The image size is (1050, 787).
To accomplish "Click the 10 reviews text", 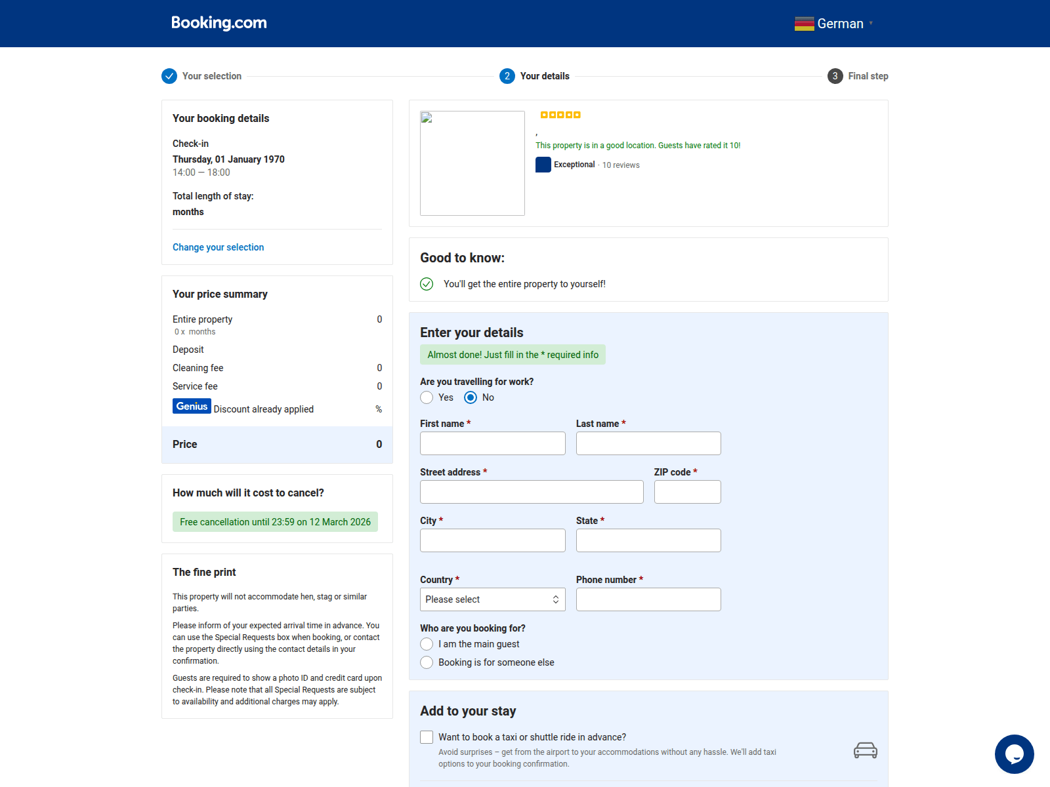I will pos(621,165).
